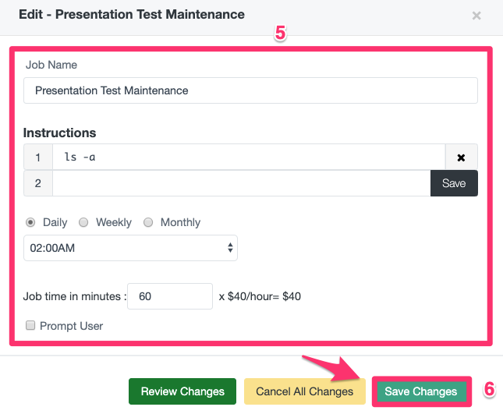The height and width of the screenshot is (414, 503).
Task: Click Cancel All Changes
Action: [304, 391]
